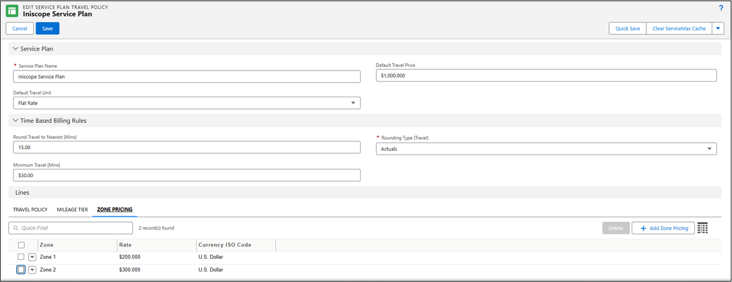Viewport: 732px width, 282px height.
Task: Click the Iniscope Service Plan page title
Action: [57, 14]
